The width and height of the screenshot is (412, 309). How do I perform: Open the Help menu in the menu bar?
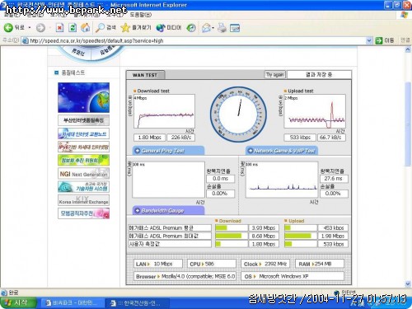click(x=140, y=15)
